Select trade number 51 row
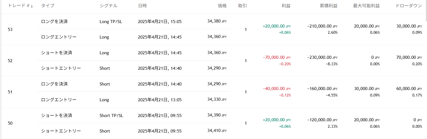The image size is (427, 139). pos(10,92)
